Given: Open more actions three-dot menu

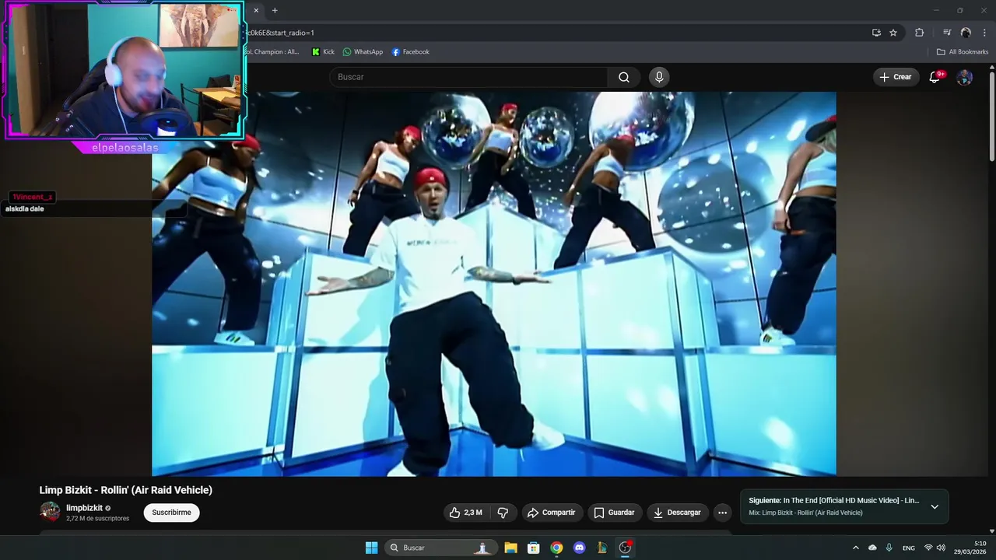Looking at the screenshot, I should [722, 513].
